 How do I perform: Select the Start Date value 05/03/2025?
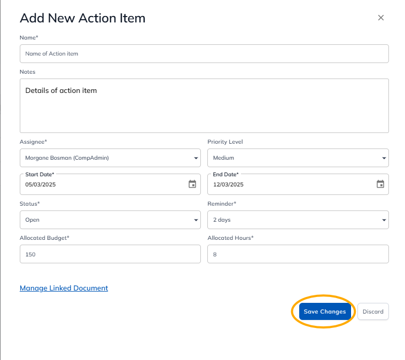click(x=41, y=185)
